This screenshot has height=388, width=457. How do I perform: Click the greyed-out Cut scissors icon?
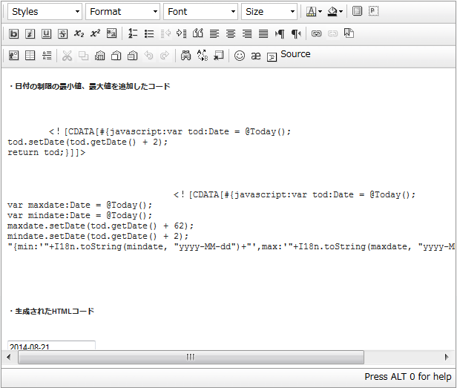[x=67, y=56]
